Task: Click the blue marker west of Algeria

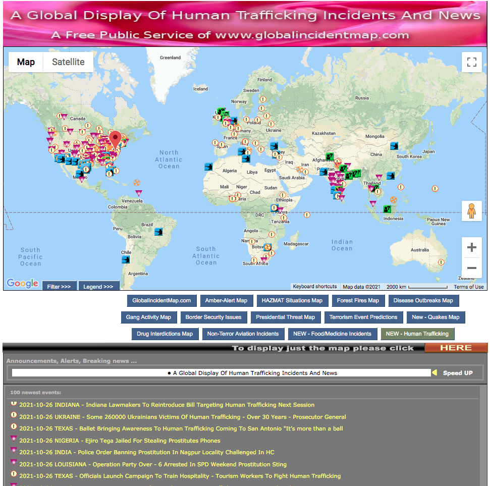Action: point(208,167)
